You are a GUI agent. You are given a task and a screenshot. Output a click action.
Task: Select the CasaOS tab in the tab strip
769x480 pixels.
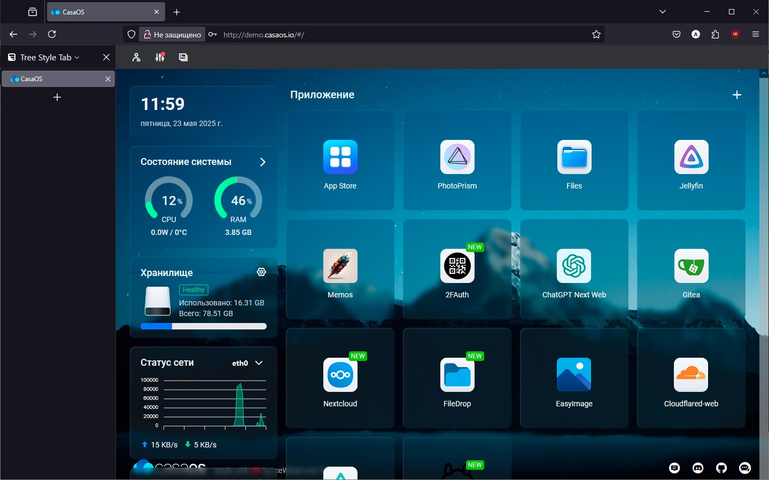point(106,12)
